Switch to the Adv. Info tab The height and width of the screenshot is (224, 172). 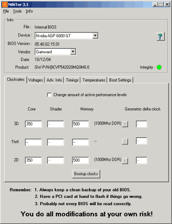pyautogui.click(x=54, y=80)
